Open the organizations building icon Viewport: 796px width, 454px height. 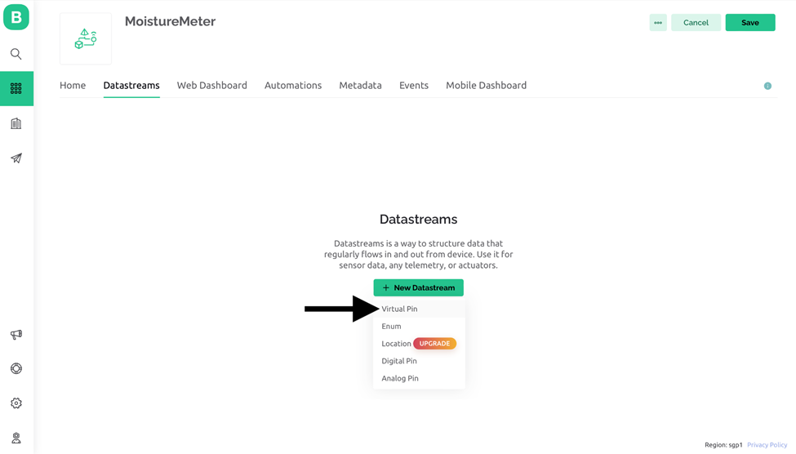point(16,123)
